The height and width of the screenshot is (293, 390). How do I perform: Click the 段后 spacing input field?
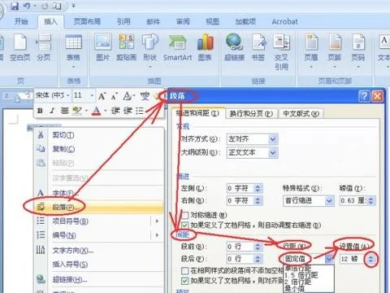pos(240,259)
